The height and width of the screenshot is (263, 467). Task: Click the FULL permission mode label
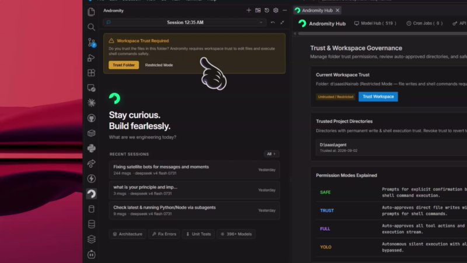coord(325,229)
